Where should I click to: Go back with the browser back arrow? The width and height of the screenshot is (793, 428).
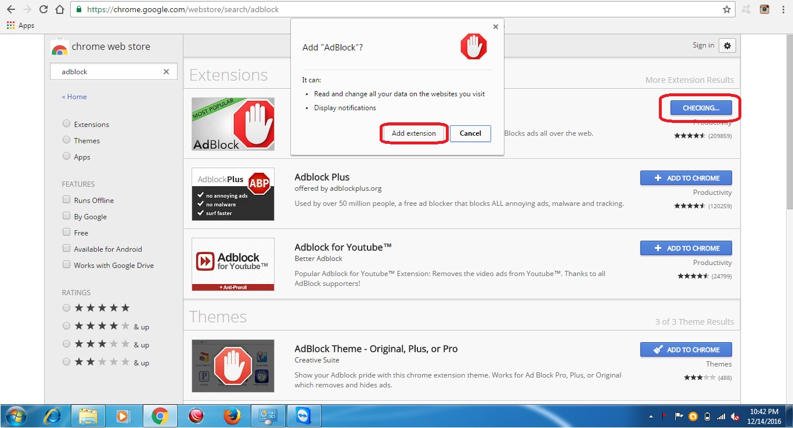(x=10, y=9)
